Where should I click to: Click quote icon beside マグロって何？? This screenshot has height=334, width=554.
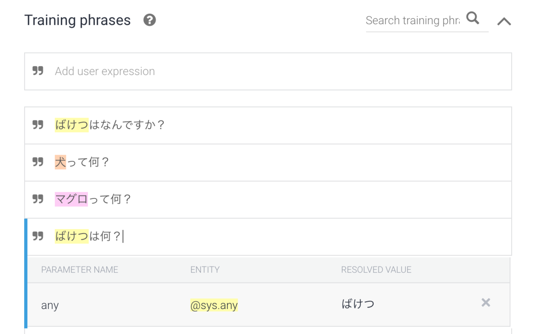coord(38,199)
